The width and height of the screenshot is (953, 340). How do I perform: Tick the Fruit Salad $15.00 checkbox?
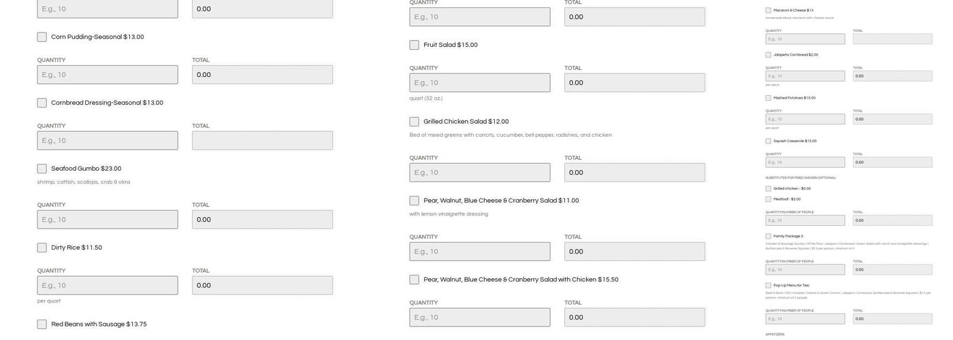tap(415, 46)
